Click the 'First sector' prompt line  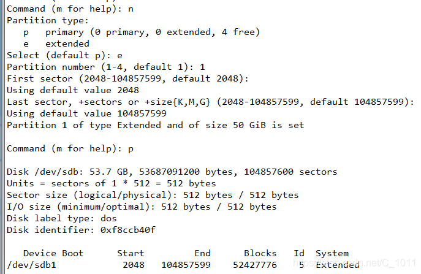coord(128,78)
